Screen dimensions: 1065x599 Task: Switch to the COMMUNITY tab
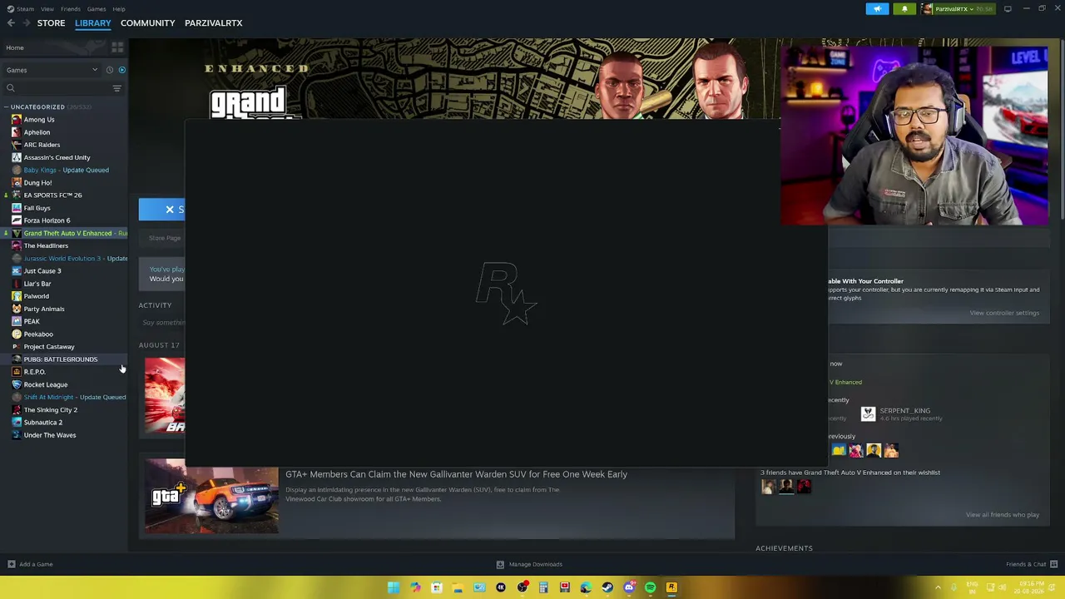[147, 23]
